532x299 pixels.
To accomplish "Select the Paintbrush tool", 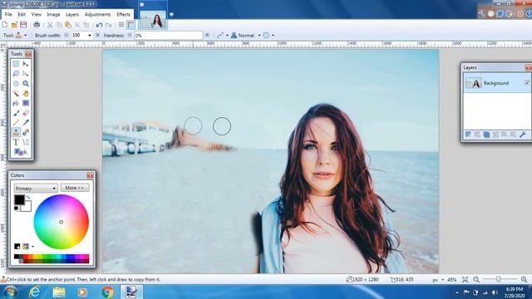I will coord(16,113).
